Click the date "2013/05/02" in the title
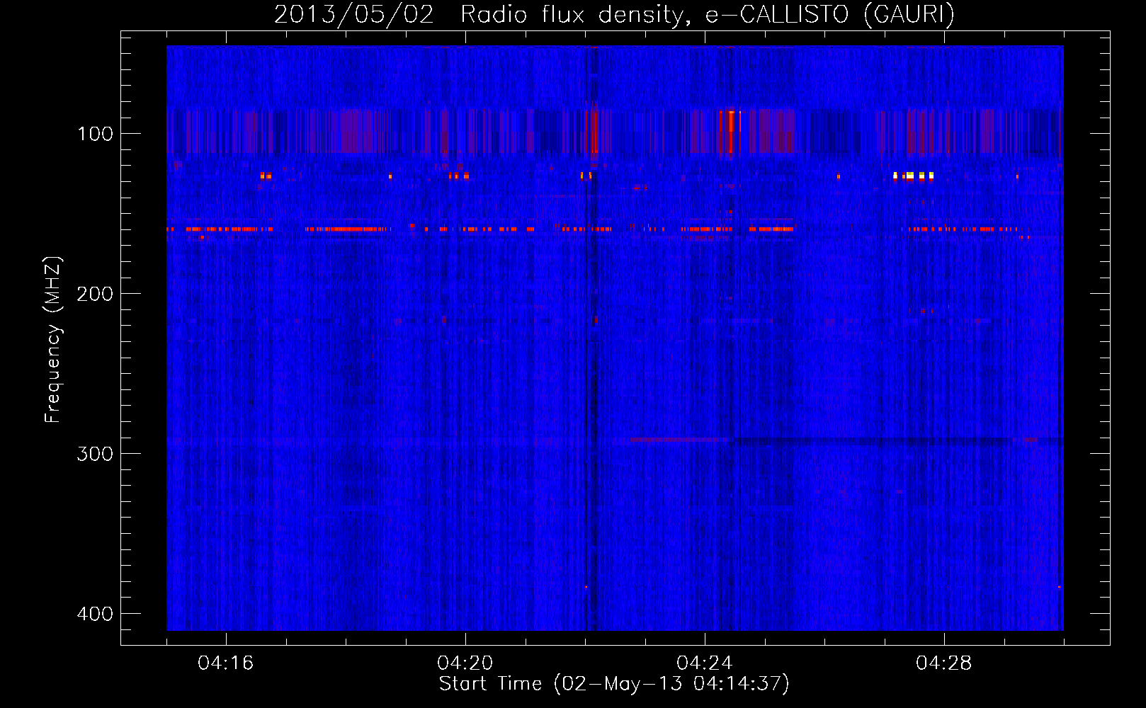The height and width of the screenshot is (708, 1146). (x=353, y=14)
